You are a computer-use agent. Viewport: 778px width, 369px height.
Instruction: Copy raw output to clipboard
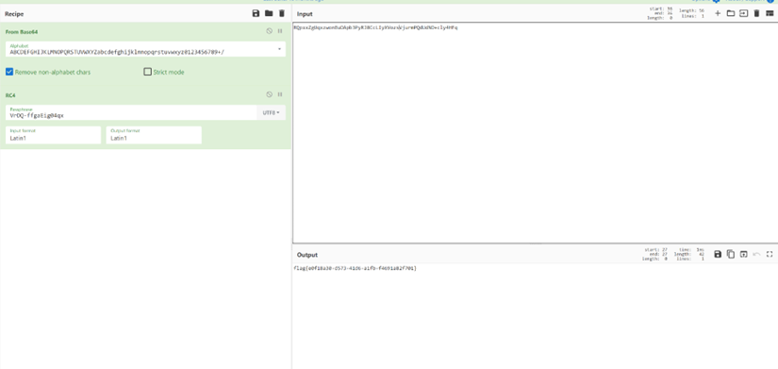pyautogui.click(x=730, y=254)
